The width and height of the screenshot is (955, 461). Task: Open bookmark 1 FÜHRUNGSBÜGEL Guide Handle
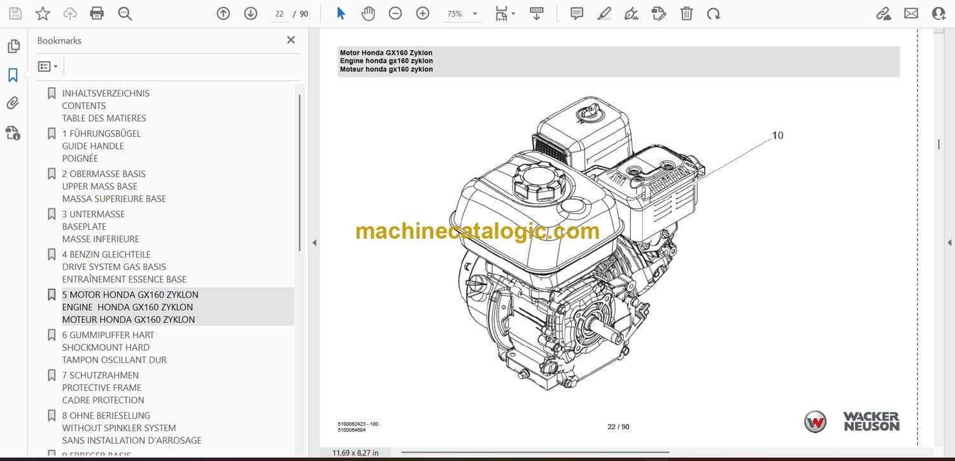[x=101, y=134]
